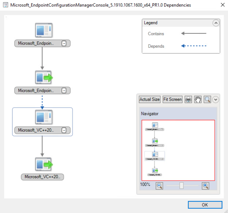The height and width of the screenshot is (213, 228).
Task: Collapse the Legend panel
Action: (216, 23)
